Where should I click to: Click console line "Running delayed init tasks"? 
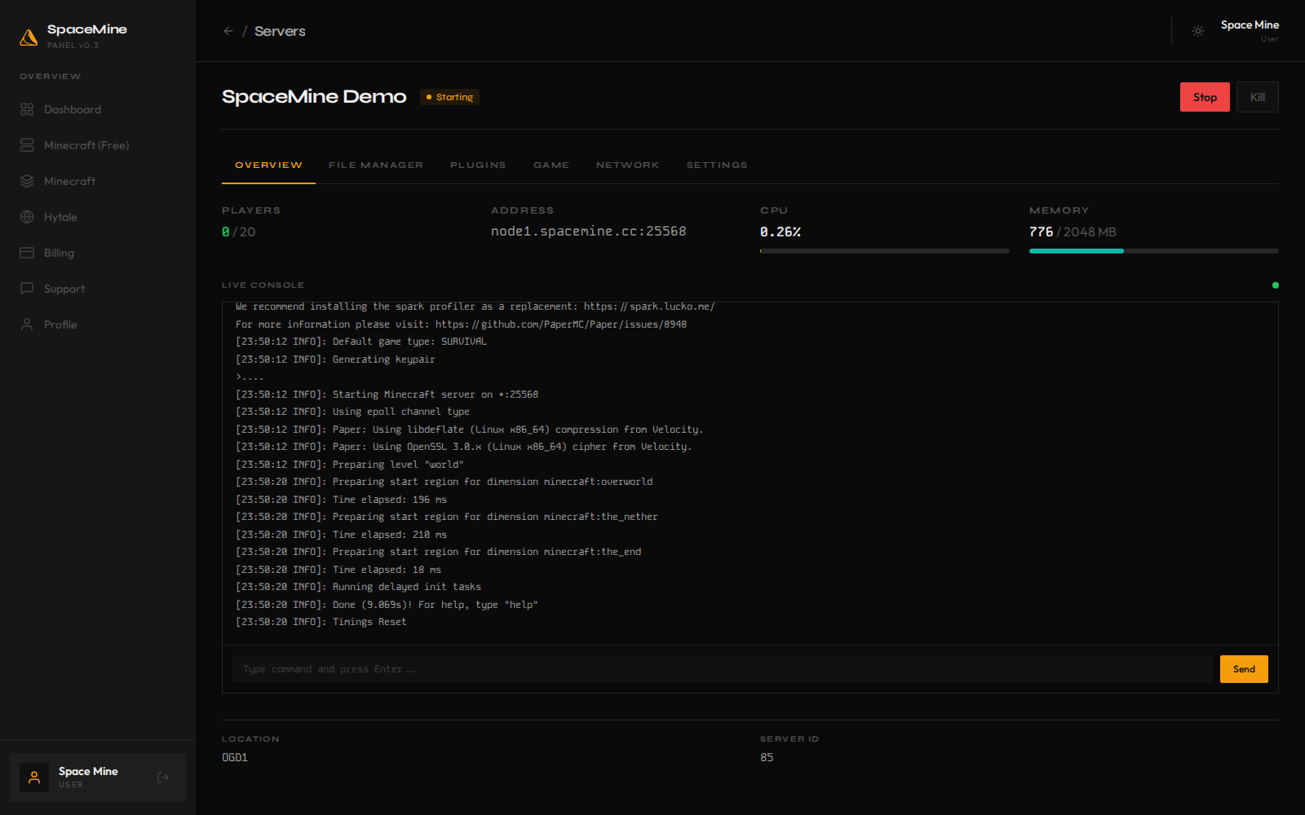click(359, 587)
